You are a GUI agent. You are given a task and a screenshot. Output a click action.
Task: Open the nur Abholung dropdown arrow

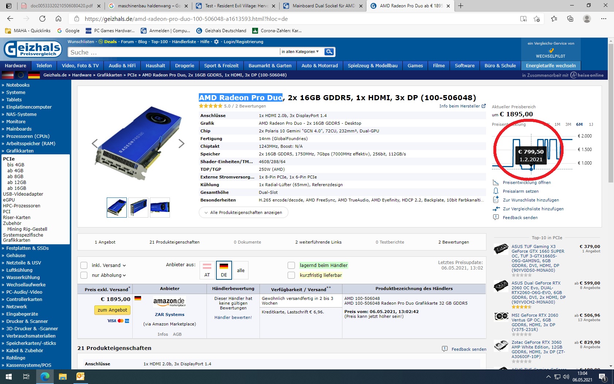pos(124,275)
